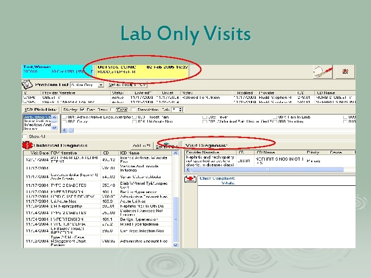Enable the Description display checkbox

point(133,110)
